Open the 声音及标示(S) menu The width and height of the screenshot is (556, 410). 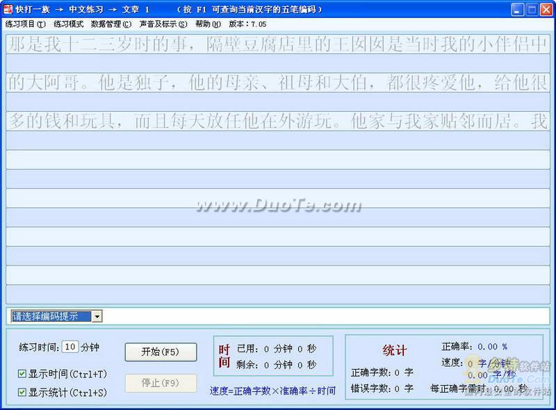coord(163,24)
